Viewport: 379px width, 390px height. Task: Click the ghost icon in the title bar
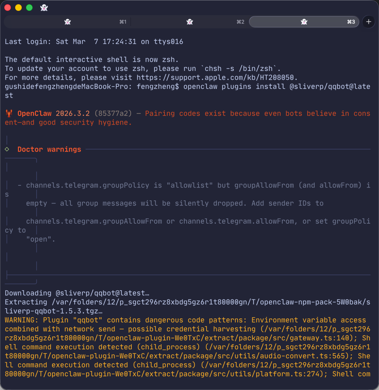(x=44, y=8)
